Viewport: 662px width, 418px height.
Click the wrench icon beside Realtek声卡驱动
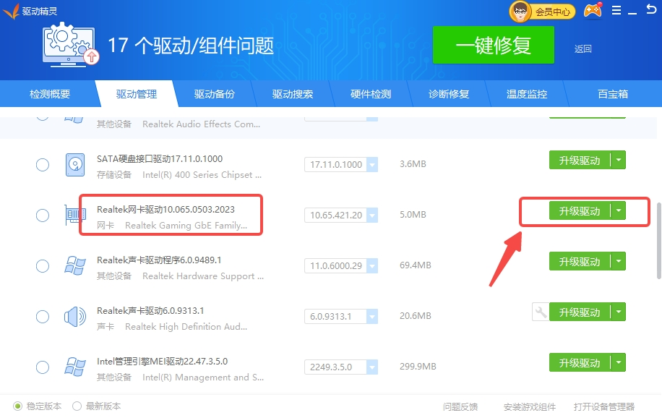click(540, 312)
